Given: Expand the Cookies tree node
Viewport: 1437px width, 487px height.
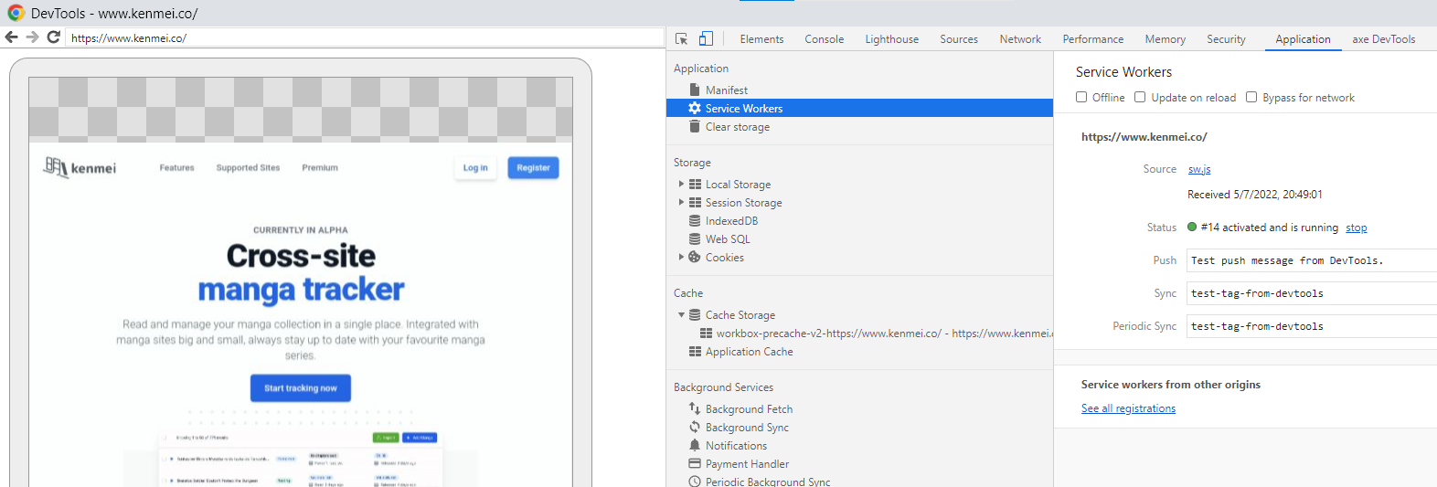Looking at the screenshot, I should point(681,257).
